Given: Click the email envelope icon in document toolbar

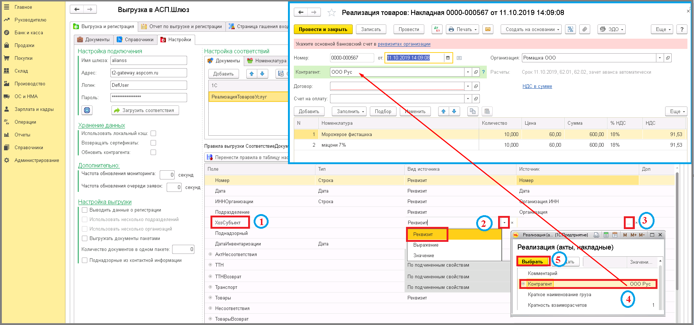Looking at the screenshot, I should point(488,30).
